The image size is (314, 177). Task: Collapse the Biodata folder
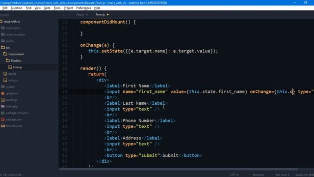tap(8, 60)
